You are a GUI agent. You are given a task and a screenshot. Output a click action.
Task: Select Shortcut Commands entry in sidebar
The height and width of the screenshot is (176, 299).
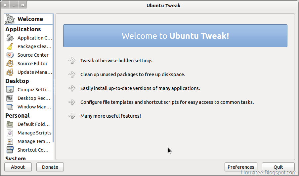[x=28, y=150]
